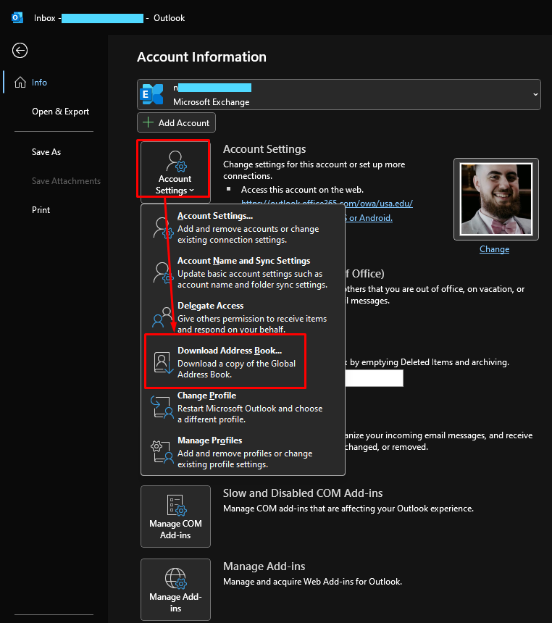
Task: Click the 'Microsoft Exchange' account type text
Action: click(x=212, y=101)
